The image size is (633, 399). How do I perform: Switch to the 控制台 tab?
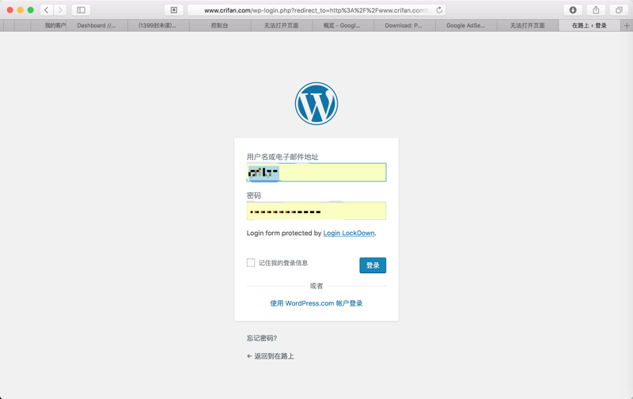point(220,25)
